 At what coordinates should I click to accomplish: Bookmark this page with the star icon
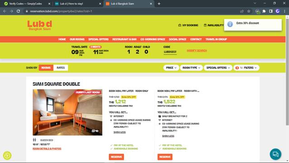tap(249, 11)
